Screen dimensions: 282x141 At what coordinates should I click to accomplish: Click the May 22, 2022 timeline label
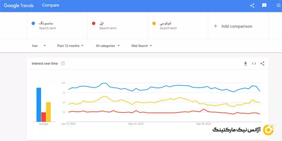(x=136, y=124)
